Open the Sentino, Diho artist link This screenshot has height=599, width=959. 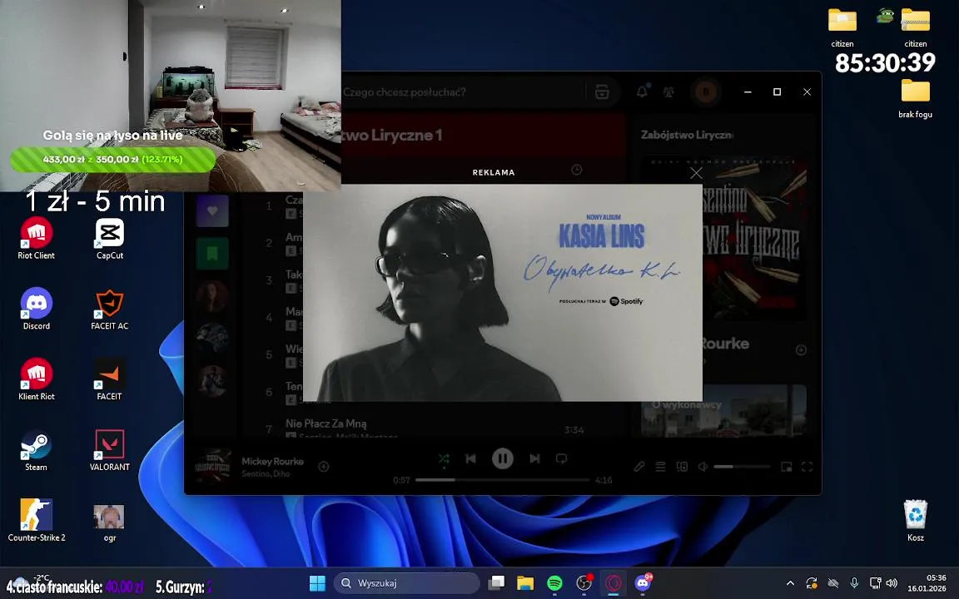[266, 473]
